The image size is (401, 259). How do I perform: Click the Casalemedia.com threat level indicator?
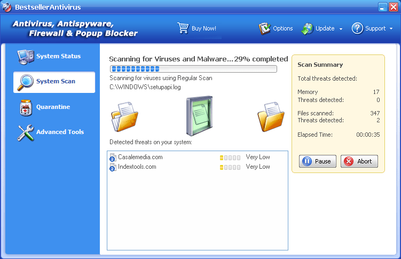[x=230, y=158]
